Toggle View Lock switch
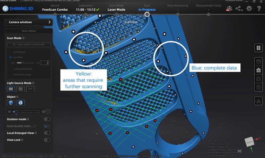265x158 pixels. tap(47, 140)
